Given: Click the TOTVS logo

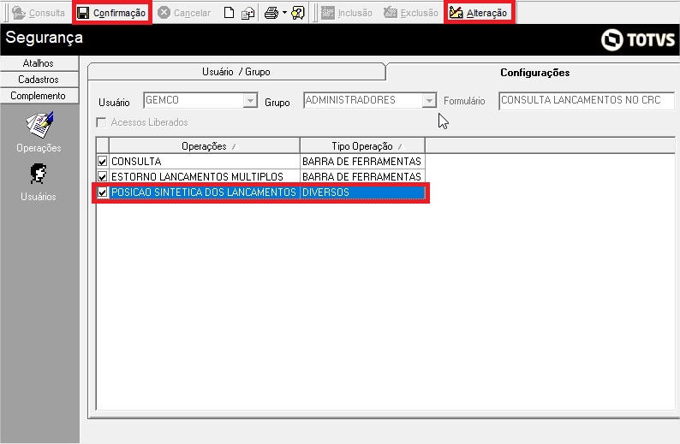Looking at the screenshot, I should (x=637, y=40).
